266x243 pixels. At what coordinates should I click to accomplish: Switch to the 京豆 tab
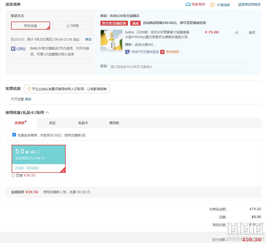coord(52,123)
